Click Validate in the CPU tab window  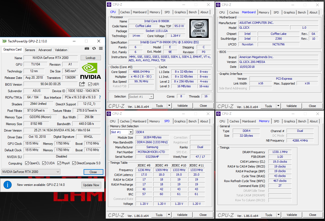(182, 106)
